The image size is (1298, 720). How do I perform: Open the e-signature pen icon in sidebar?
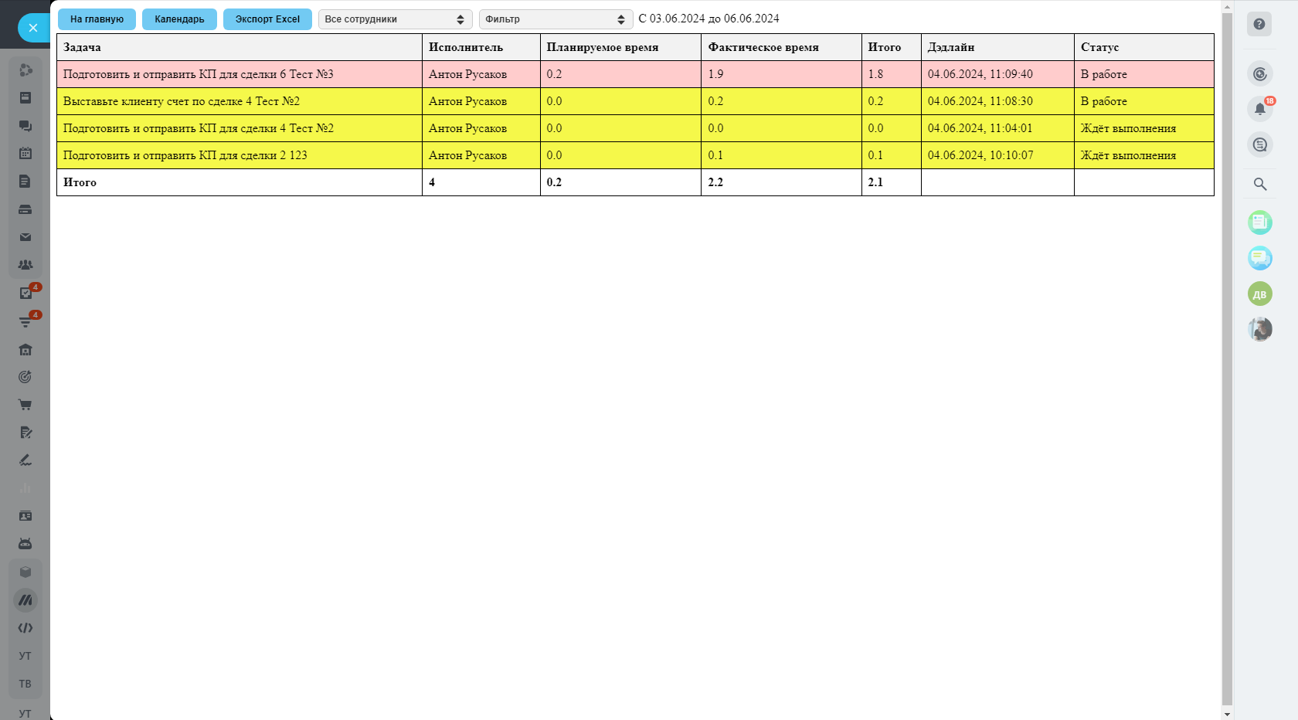[x=25, y=460]
